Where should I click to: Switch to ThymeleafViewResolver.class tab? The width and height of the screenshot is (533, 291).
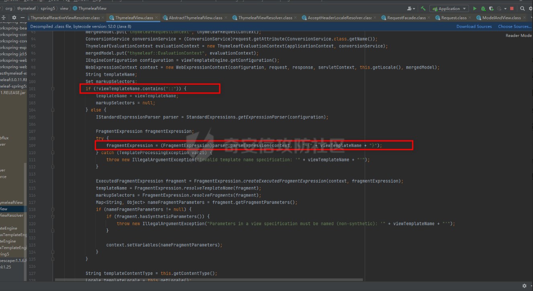[265, 18]
